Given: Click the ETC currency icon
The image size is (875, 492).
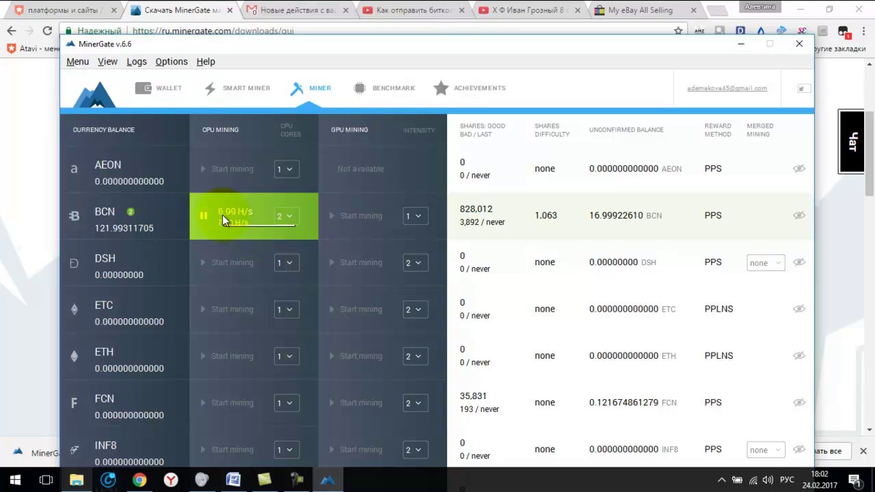Looking at the screenshot, I should click(74, 309).
